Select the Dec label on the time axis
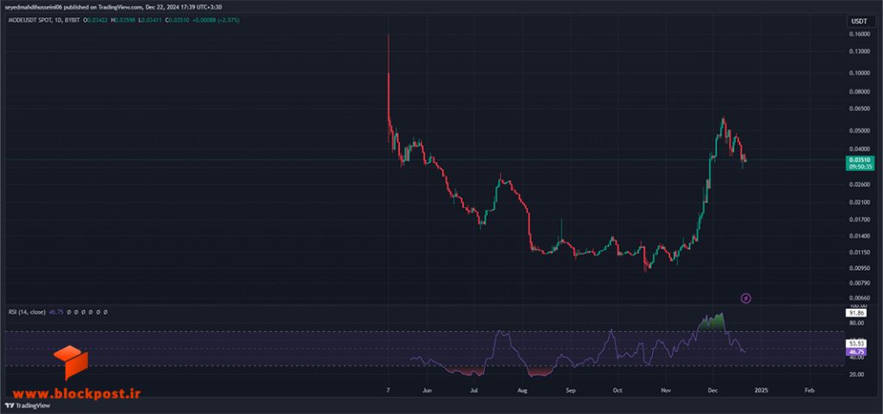 [x=712, y=390]
